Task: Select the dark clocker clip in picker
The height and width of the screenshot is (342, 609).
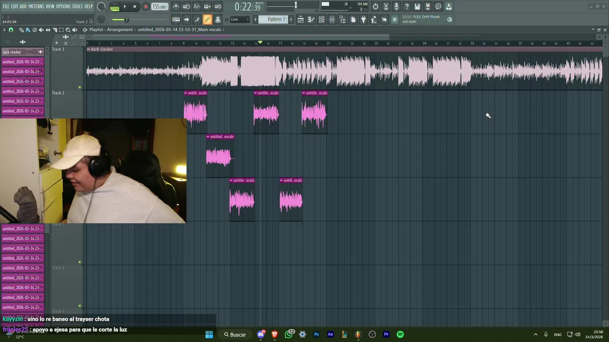Action: [x=22, y=52]
